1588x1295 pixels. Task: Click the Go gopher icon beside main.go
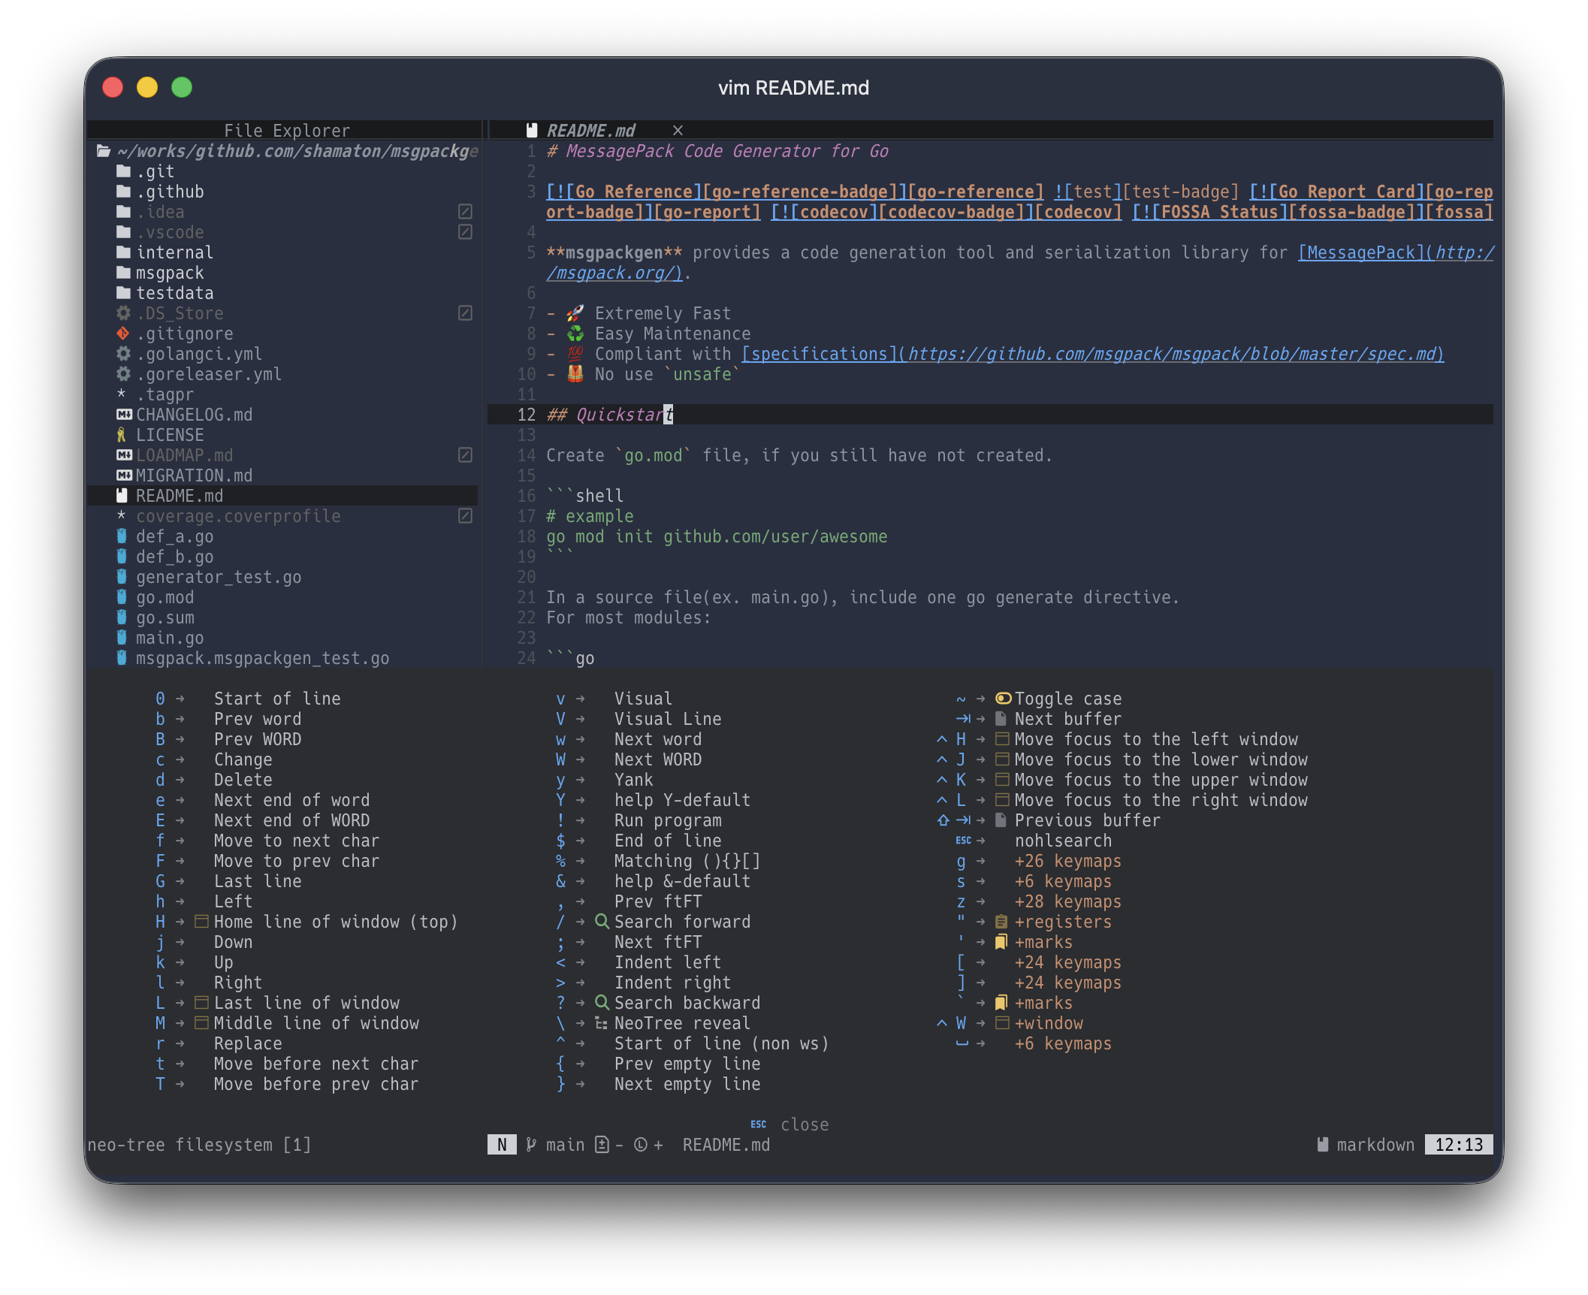click(122, 638)
